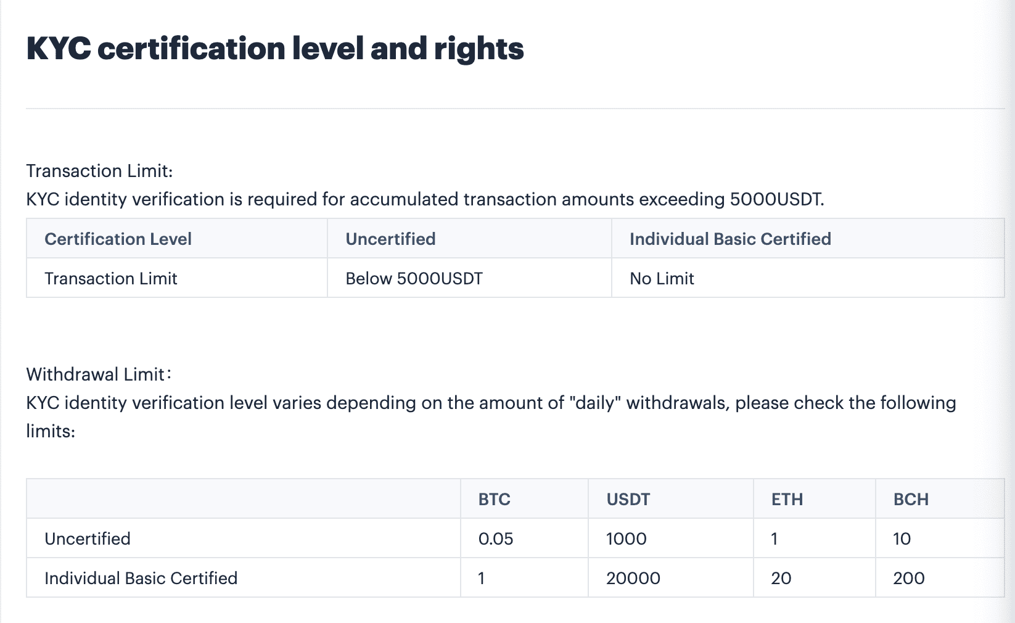Select the No Limit cell

(x=662, y=278)
